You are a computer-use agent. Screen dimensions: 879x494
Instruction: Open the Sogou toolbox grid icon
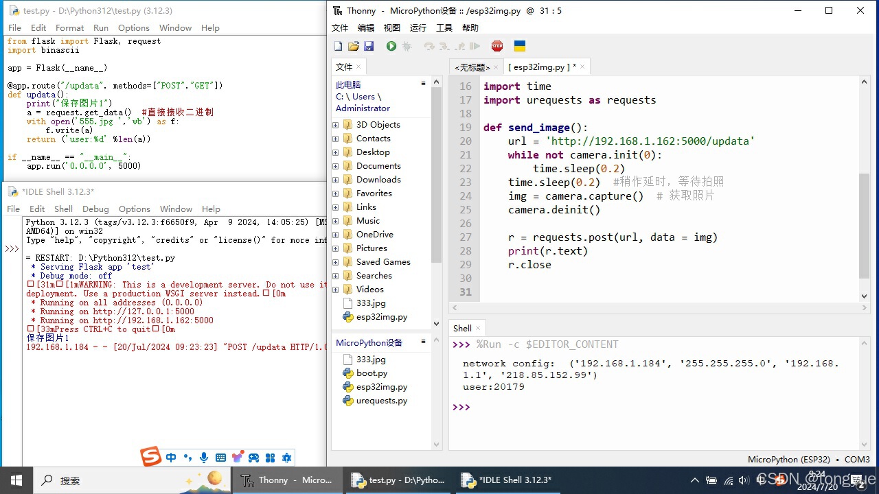click(270, 458)
